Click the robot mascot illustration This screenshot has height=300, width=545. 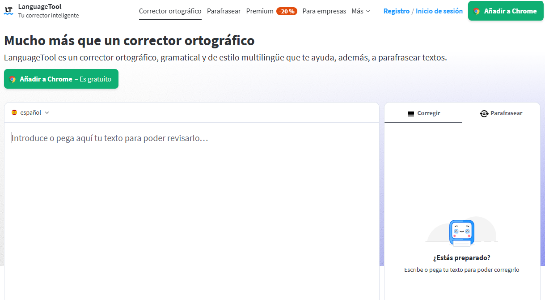461,233
